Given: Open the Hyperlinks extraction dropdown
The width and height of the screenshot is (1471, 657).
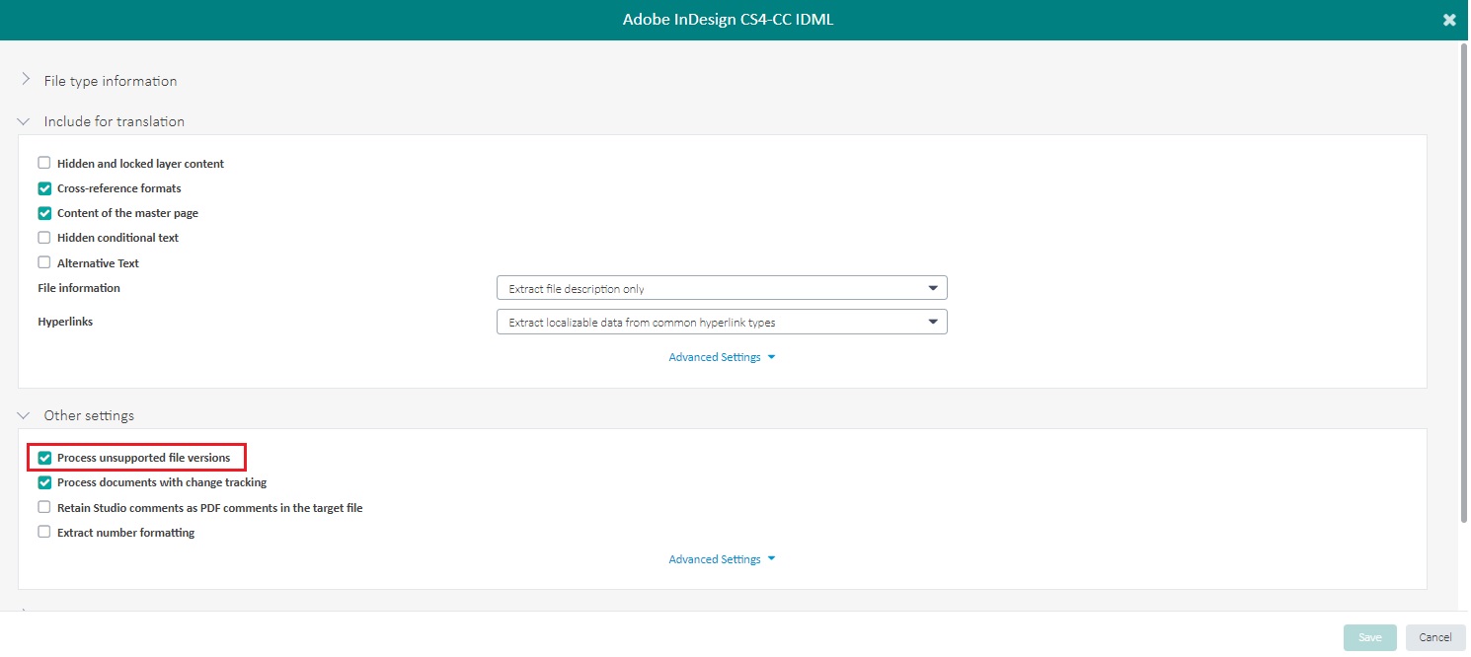Looking at the screenshot, I should pos(722,322).
